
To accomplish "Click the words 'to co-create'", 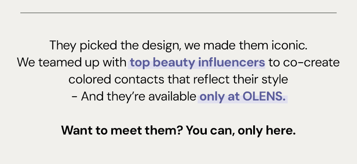I will click(304, 62).
